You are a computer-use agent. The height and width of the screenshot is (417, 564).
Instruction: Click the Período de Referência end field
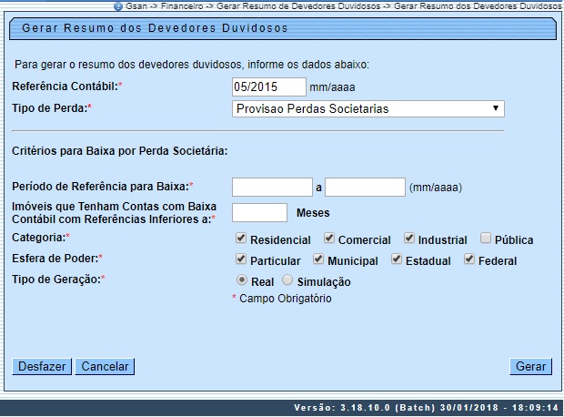365,188
